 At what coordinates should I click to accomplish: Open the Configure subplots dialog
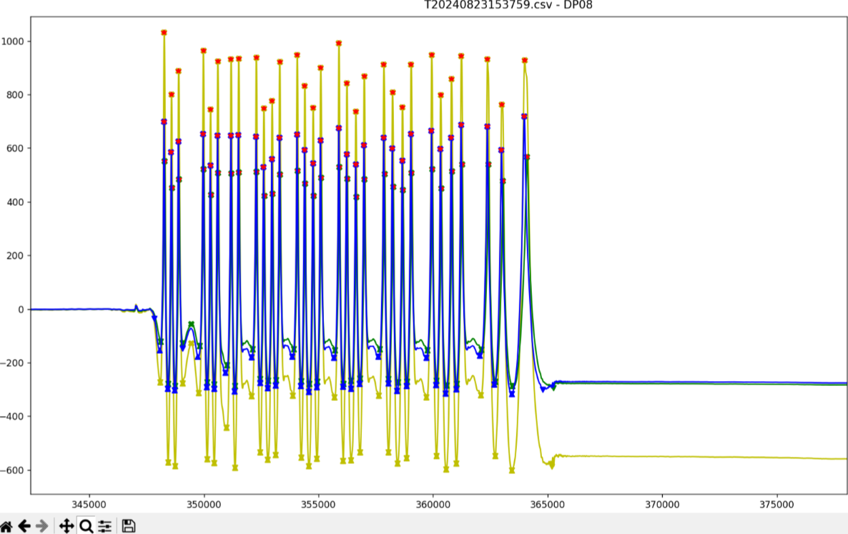pos(105,525)
